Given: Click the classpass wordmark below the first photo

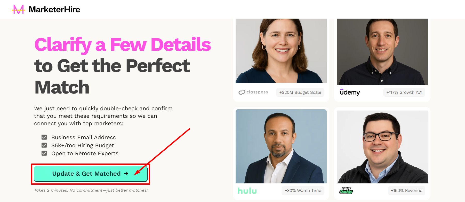Looking at the screenshot, I should [257, 92].
